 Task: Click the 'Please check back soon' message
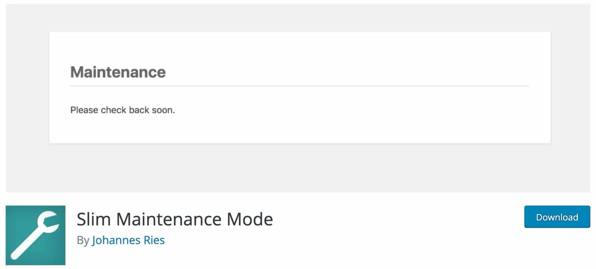pyautogui.click(x=123, y=110)
